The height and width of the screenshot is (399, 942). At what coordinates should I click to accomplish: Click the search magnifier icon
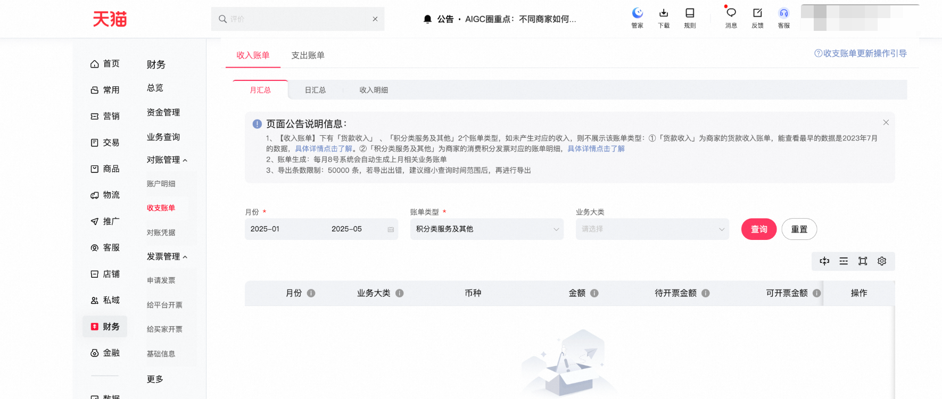coord(222,19)
